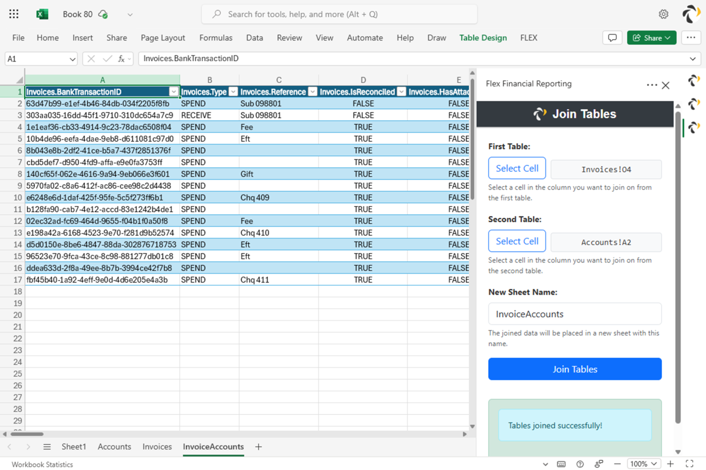Click the cloud save status icon
This screenshot has width=706, height=470.
click(x=104, y=14)
